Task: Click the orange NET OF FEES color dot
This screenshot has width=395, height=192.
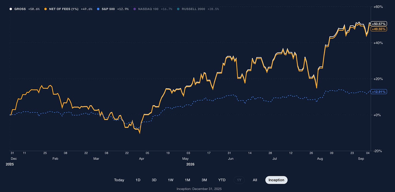Action: 46,9
